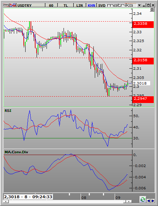Click the horizontal scrollbar right arrow
This screenshot has height=206, width=158.
[x=129, y=201]
